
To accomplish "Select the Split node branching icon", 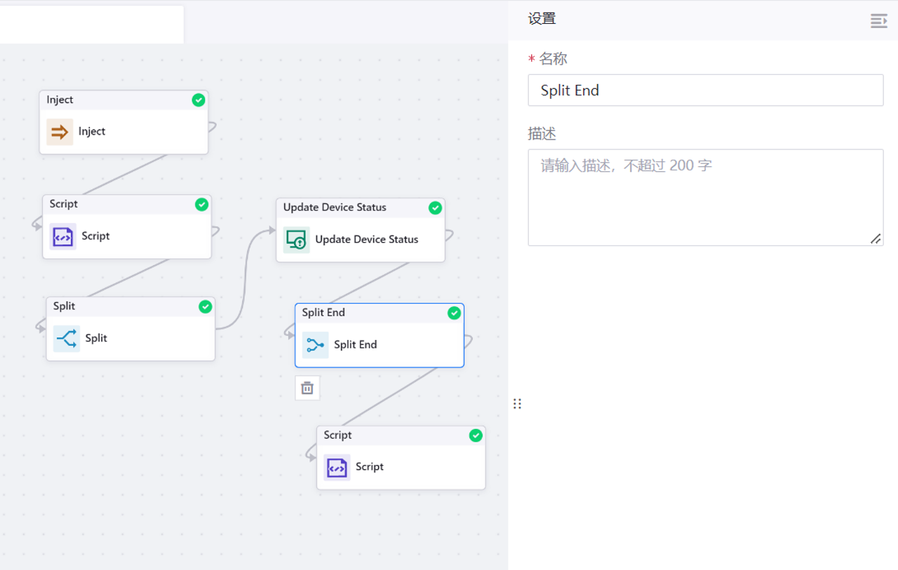I will 67,339.
